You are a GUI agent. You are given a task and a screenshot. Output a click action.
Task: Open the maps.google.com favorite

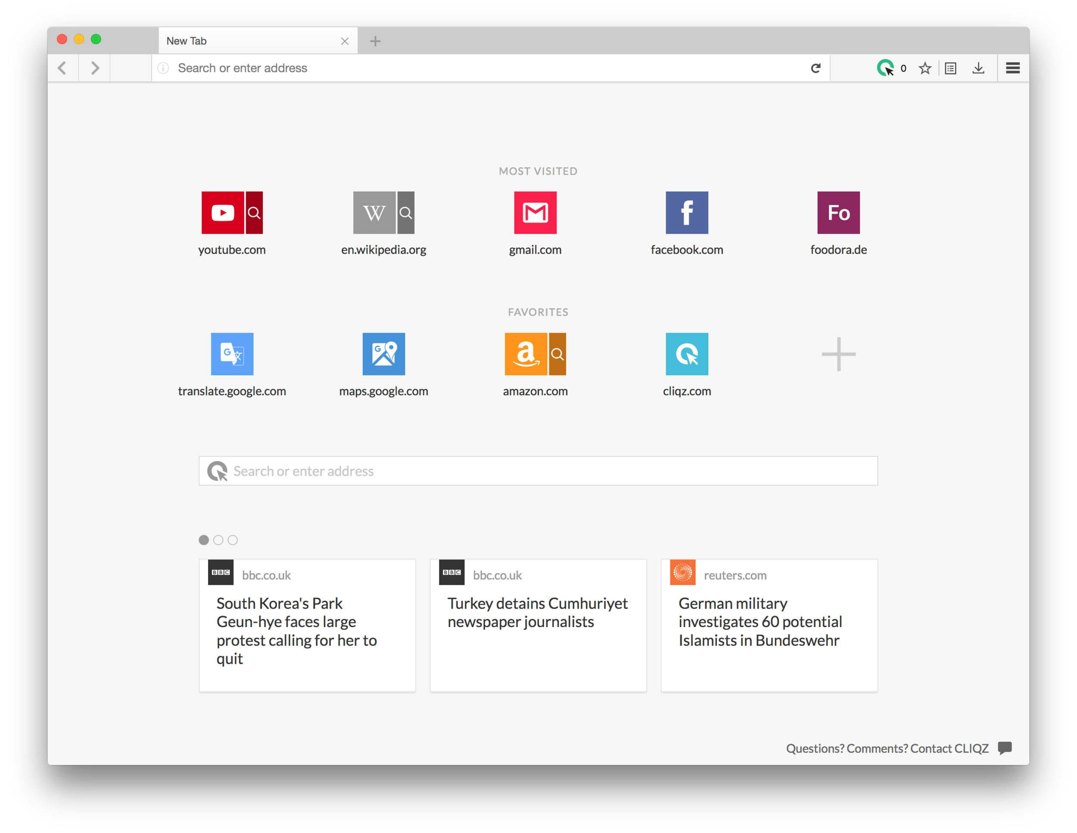(x=384, y=354)
